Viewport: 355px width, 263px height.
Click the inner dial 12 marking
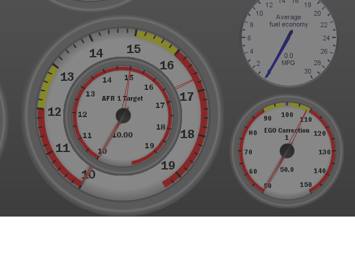click(83, 115)
